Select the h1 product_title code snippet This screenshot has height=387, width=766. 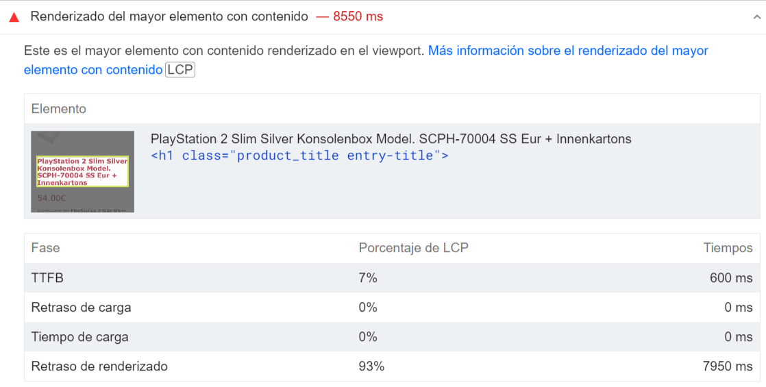point(299,156)
